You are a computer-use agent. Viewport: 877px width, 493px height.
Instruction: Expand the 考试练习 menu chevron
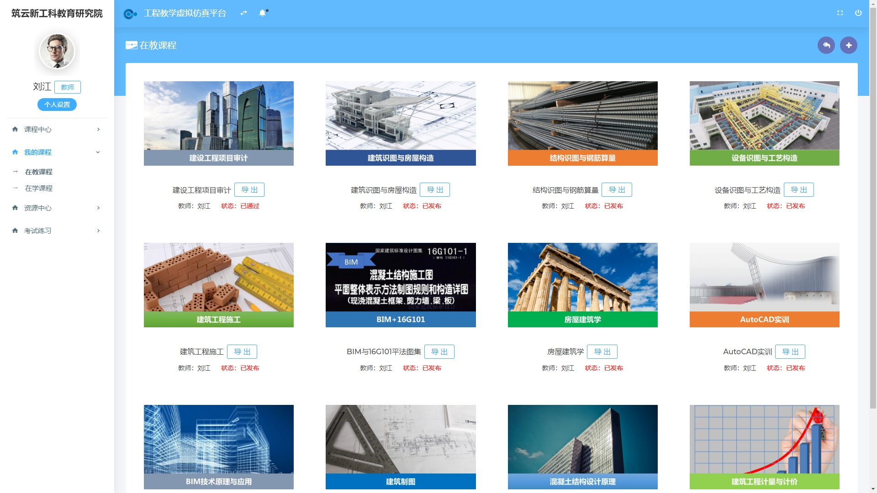(98, 231)
